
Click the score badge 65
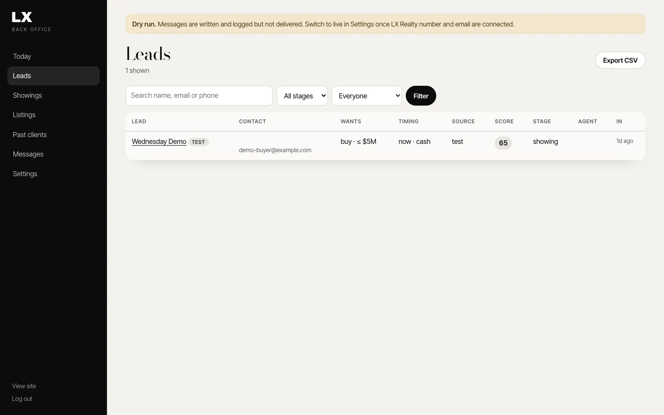[x=503, y=143]
